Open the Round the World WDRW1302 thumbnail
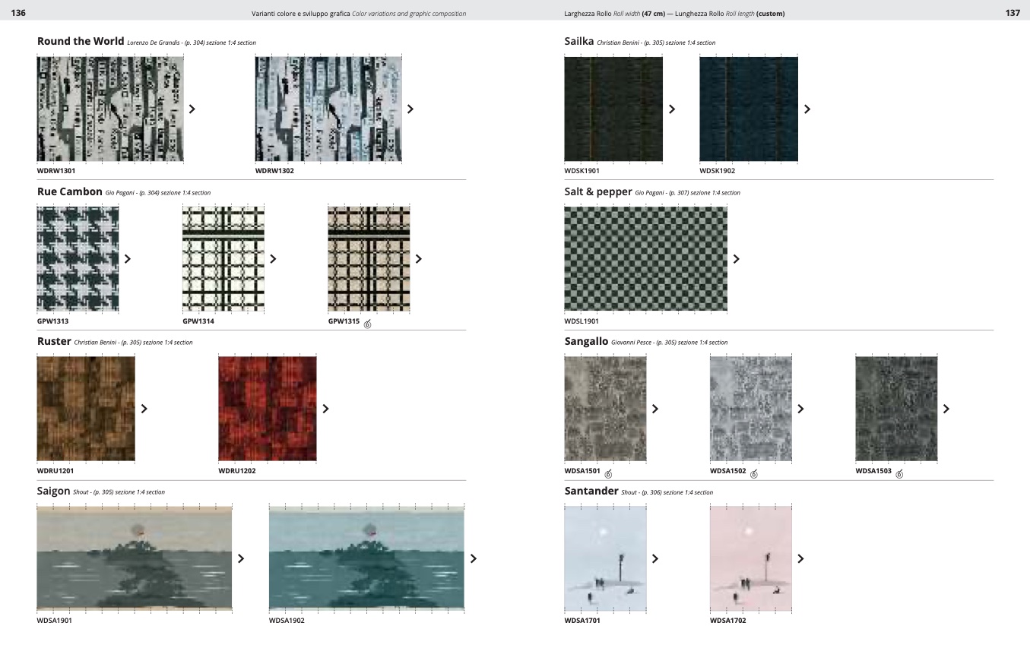Viewport: 1030px width, 667px height. click(328, 109)
